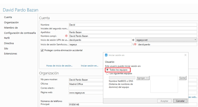
Task: Click the Iniciar sesión en dialog title icon
Action: (106, 55)
